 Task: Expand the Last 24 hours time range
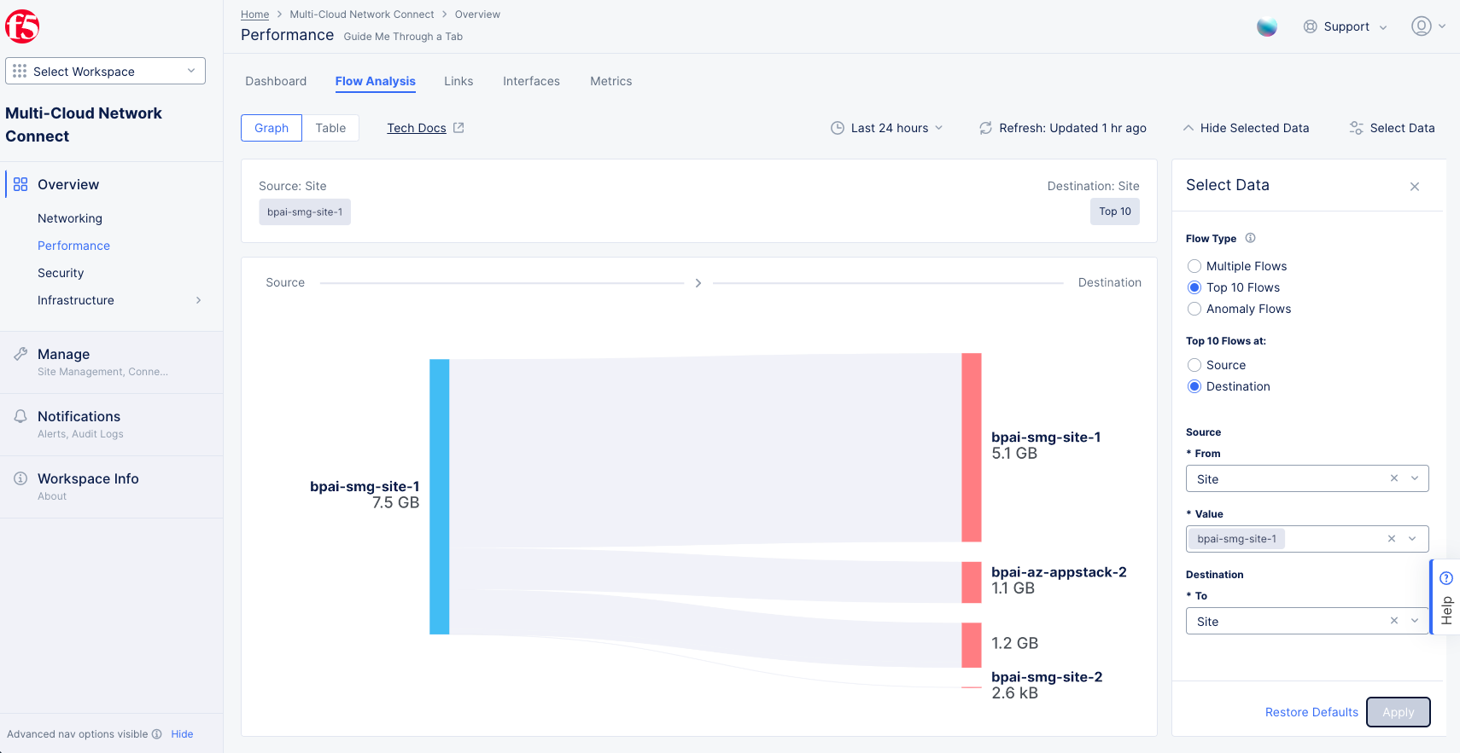point(888,128)
